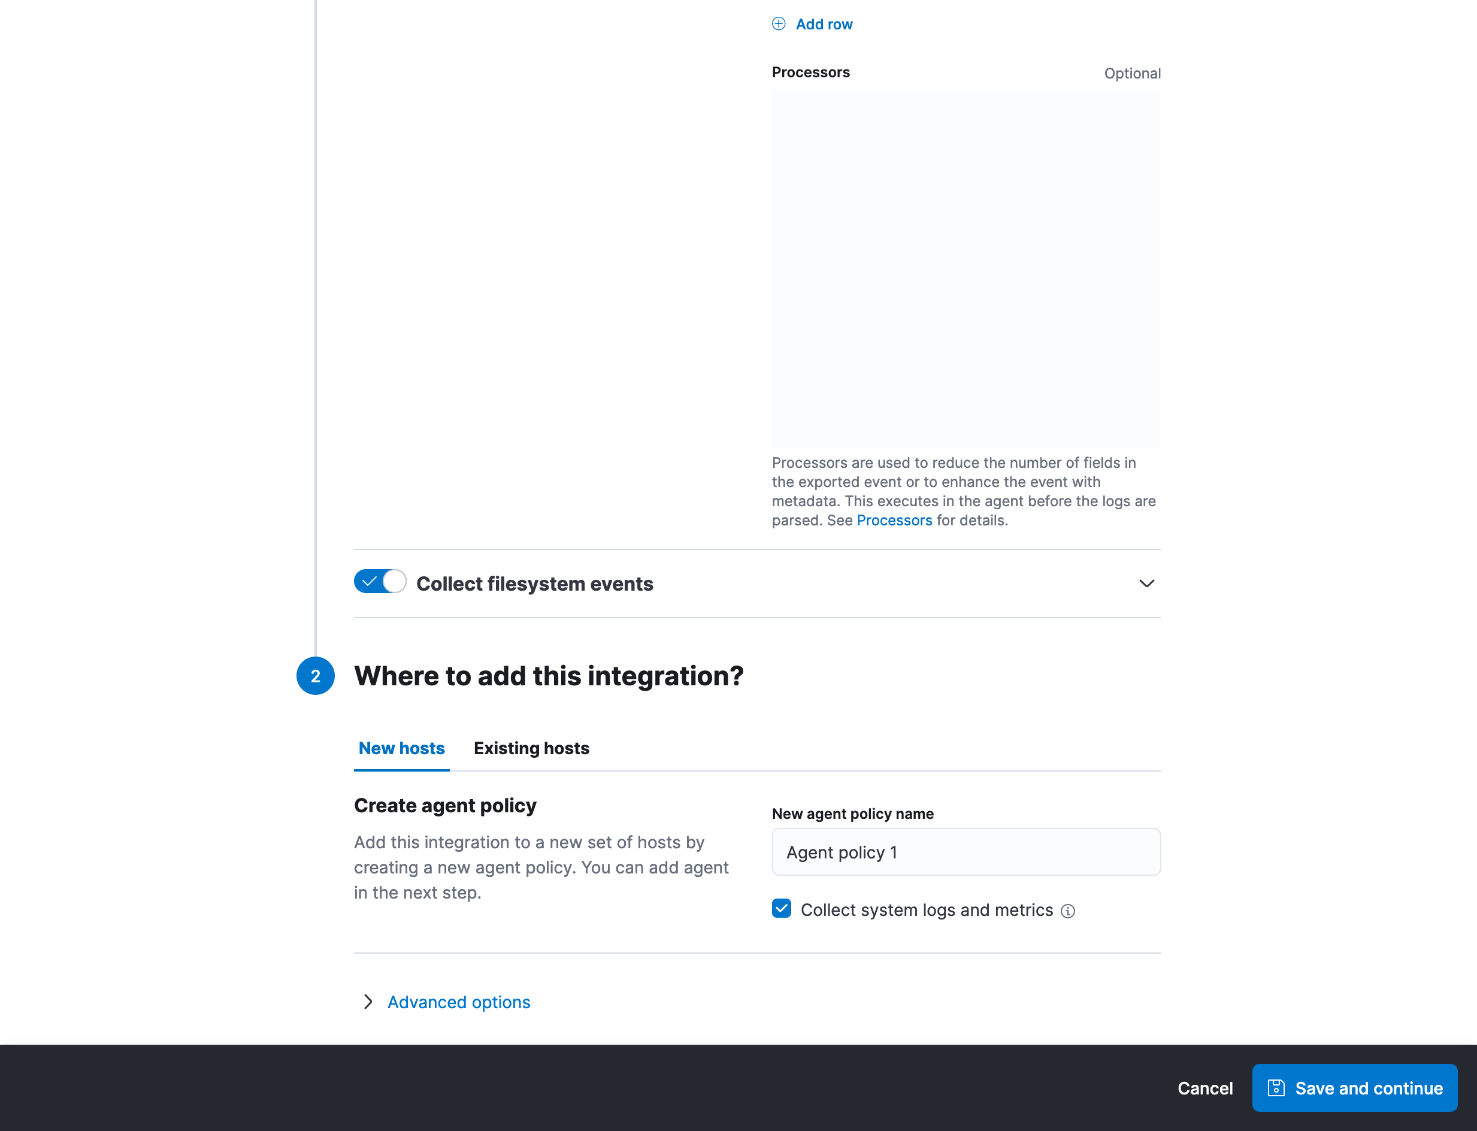
Task: Toggle the Collect filesystem events switch
Action: [380, 582]
